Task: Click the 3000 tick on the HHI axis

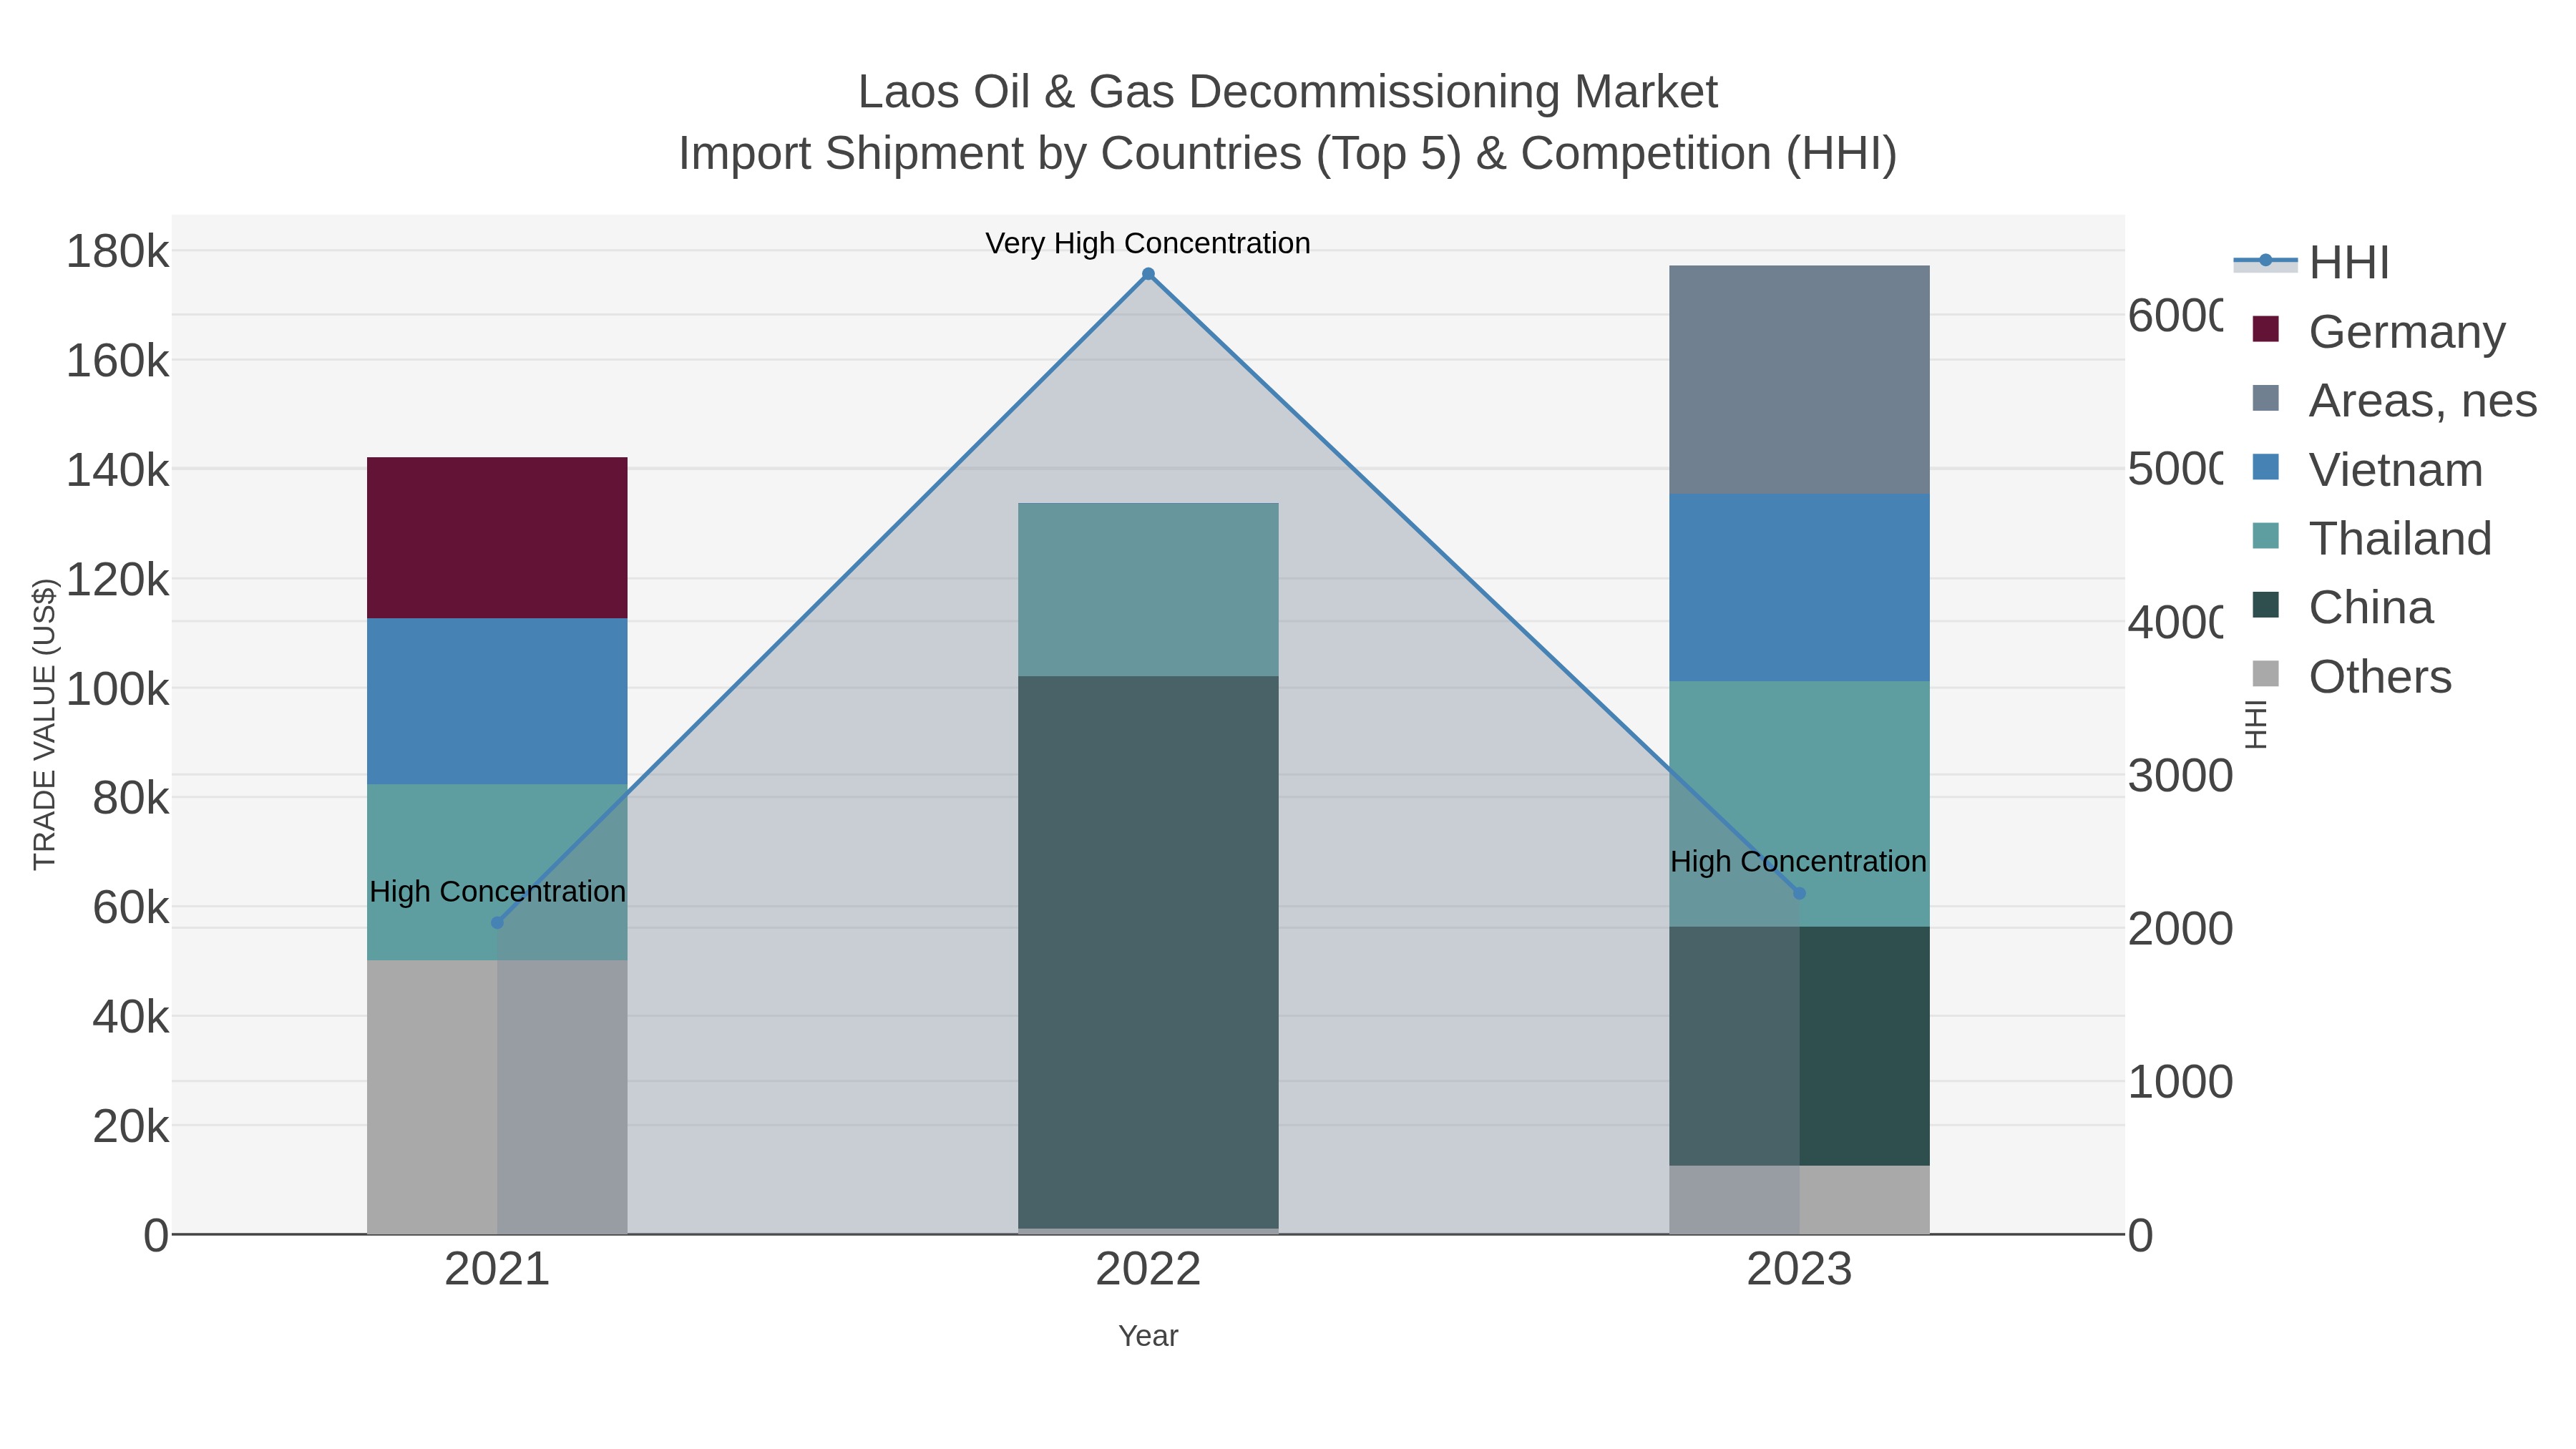Action: 2180,776
